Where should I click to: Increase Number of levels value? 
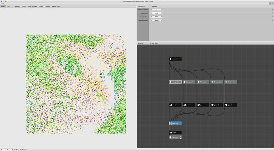[162, 9]
